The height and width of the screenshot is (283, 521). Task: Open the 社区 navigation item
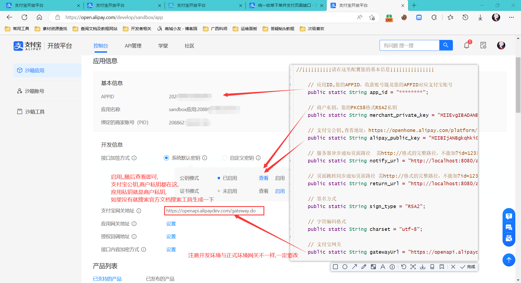point(189,46)
